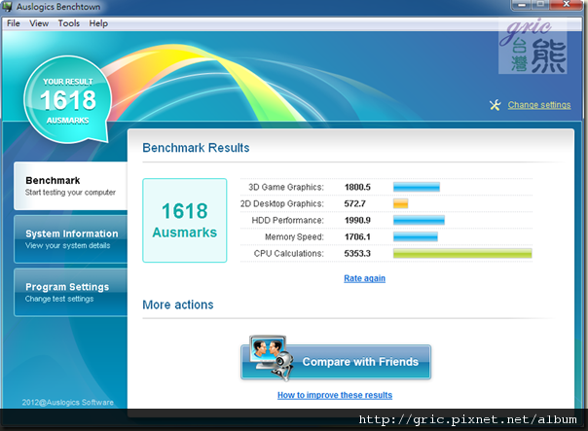588x431 pixels.
Task: Click the CPU Calculations label
Action: (289, 253)
